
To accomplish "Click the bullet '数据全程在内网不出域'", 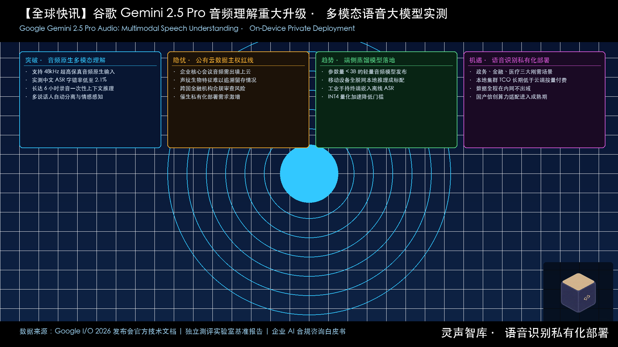I will tap(503, 88).
